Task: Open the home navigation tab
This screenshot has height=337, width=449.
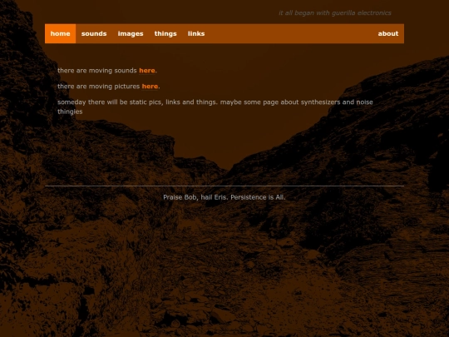Action: 60,33
